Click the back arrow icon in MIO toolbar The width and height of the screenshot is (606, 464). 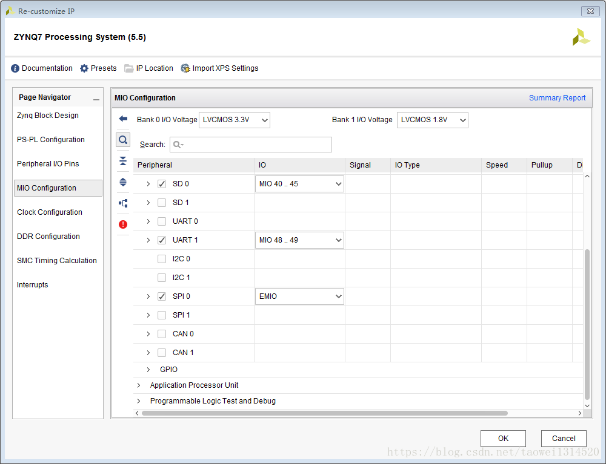click(123, 119)
